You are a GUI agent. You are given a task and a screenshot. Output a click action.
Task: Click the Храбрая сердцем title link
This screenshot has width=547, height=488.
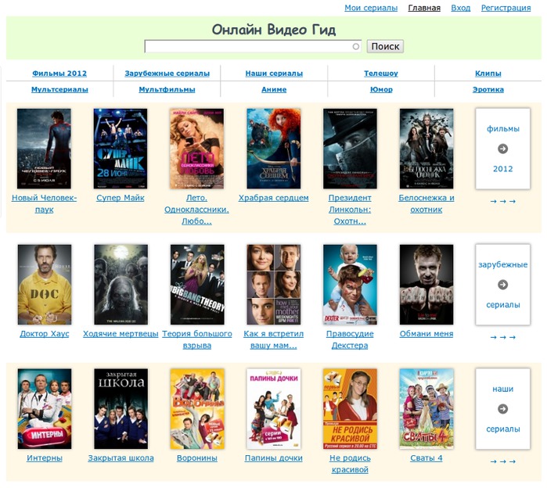pyautogui.click(x=274, y=198)
